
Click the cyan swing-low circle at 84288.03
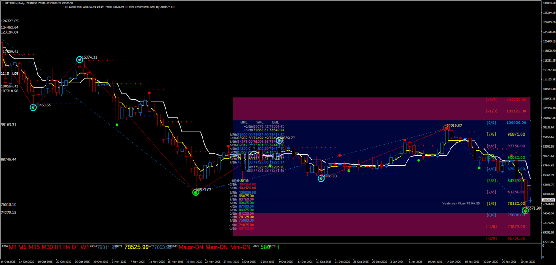click(321, 178)
